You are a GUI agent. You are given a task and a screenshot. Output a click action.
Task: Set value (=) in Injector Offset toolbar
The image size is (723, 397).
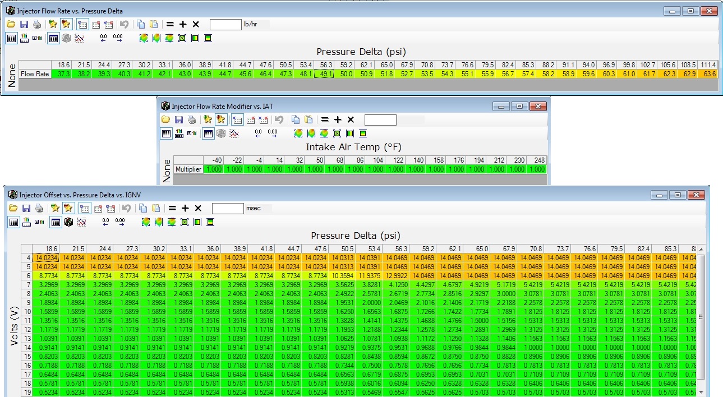coord(173,208)
